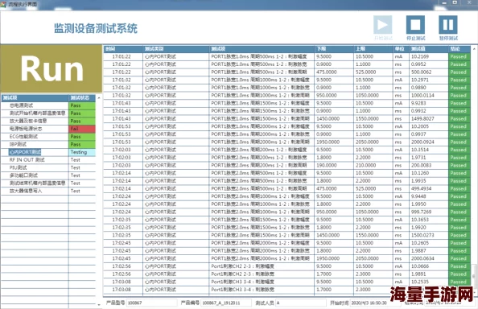Click the Passed cell for value 10.3514

[x=459, y=150]
